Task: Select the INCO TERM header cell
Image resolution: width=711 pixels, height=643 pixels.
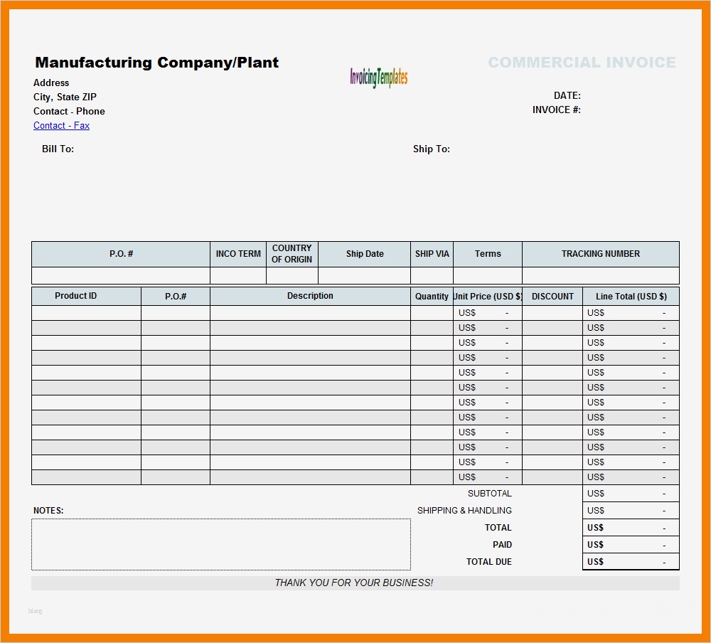Action: pyautogui.click(x=238, y=254)
